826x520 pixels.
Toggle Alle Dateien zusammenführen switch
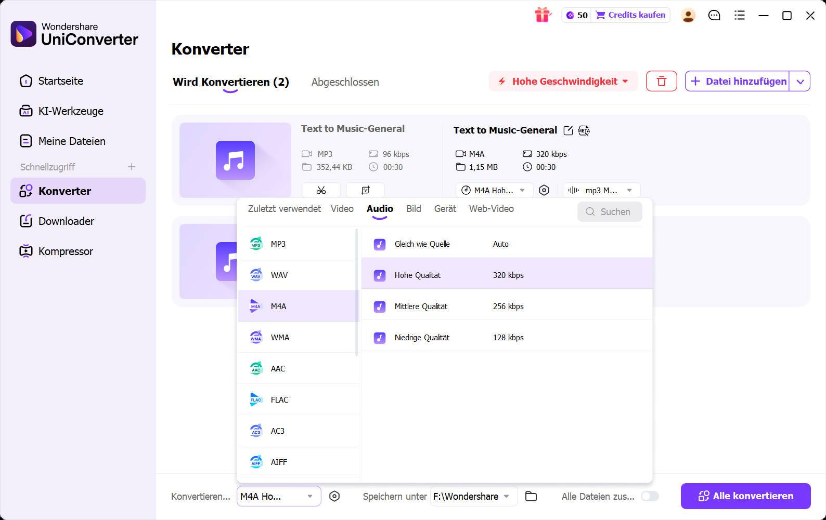click(650, 496)
